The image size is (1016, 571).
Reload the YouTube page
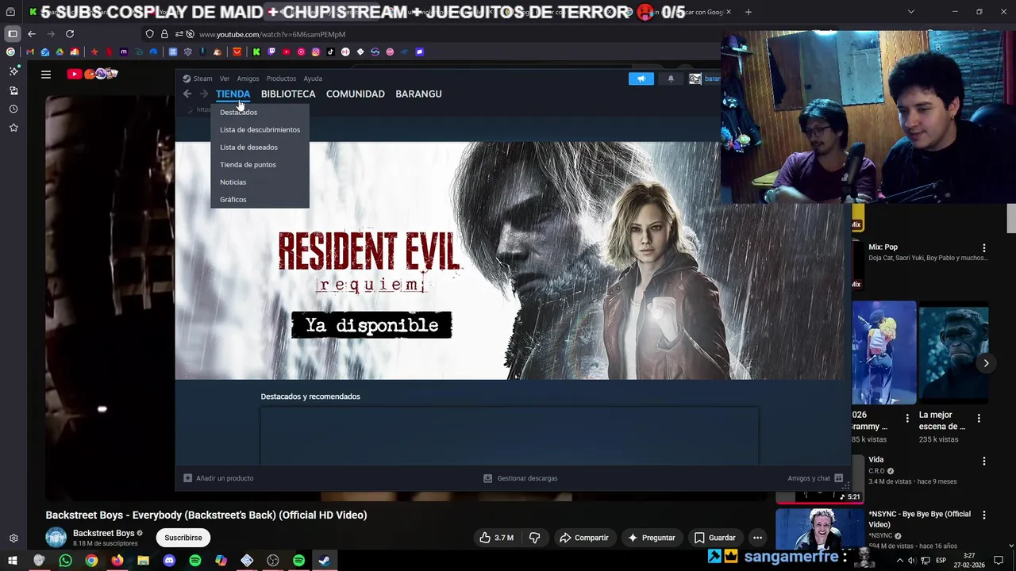70,34
